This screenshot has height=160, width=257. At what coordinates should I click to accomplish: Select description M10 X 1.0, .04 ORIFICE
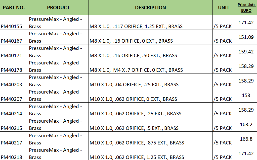[150, 81]
